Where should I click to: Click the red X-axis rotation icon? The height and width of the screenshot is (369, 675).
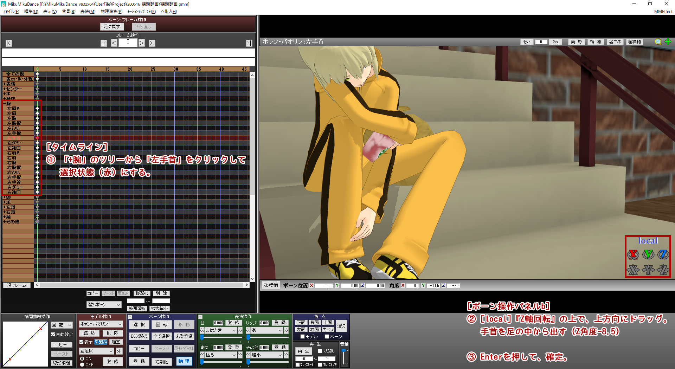click(633, 254)
